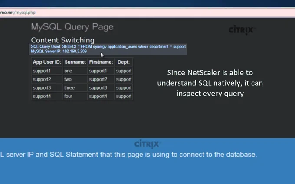Click the support4 Firstname cell
The image size is (295, 184).
coord(101,96)
